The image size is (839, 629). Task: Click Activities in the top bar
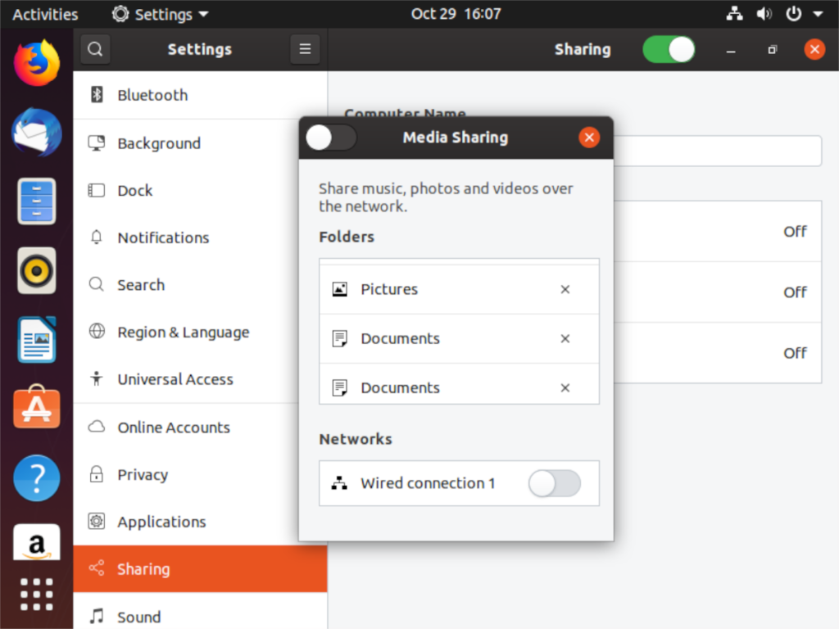point(45,13)
